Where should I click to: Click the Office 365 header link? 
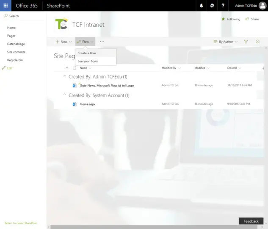pos(27,6)
